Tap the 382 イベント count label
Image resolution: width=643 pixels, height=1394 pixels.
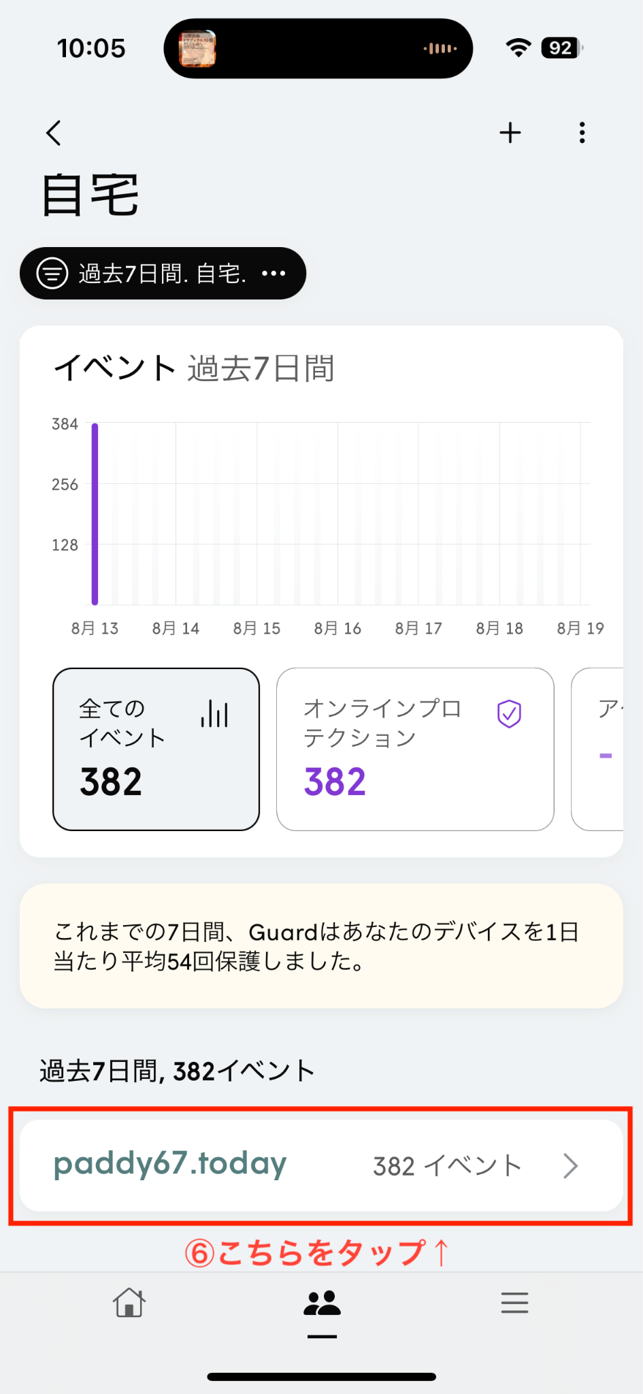click(x=447, y=1166)
